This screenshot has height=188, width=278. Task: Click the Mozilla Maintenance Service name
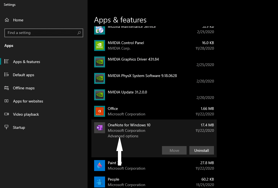click(x=132, y=27)
